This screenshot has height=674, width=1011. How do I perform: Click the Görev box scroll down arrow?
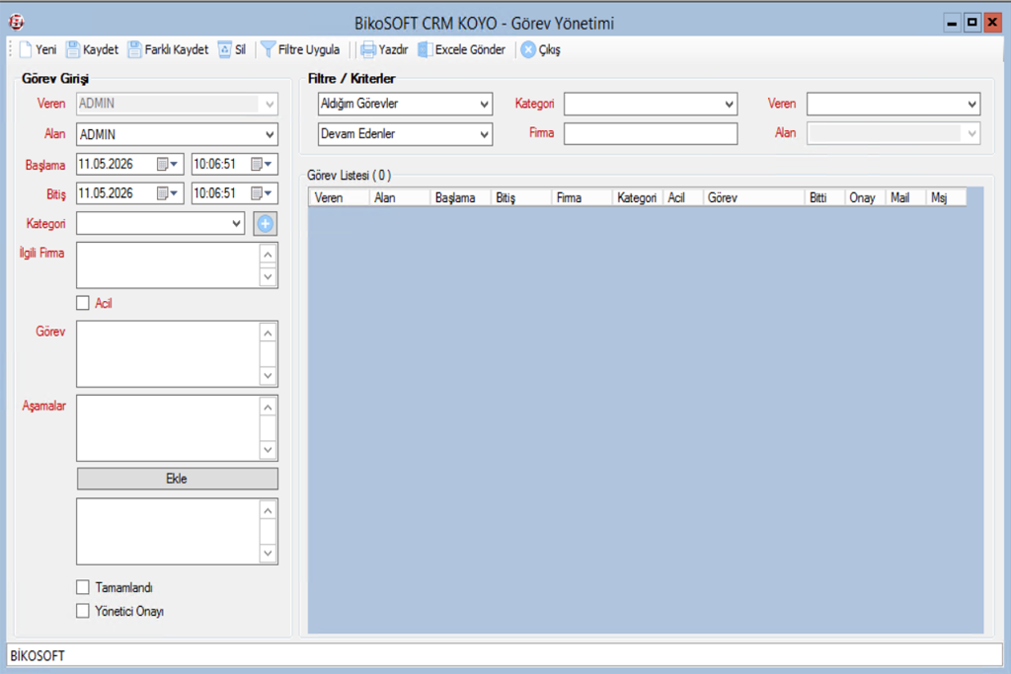pos(269,376)
